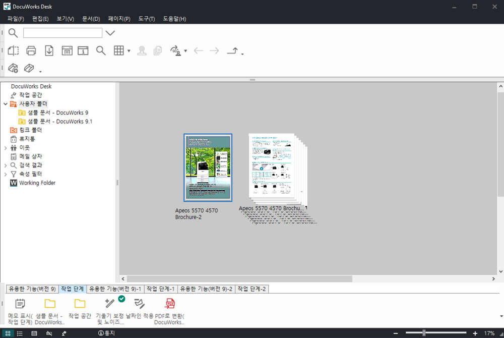
Task: Click the plus zoom-in button
Action: [x=475, y=333]
